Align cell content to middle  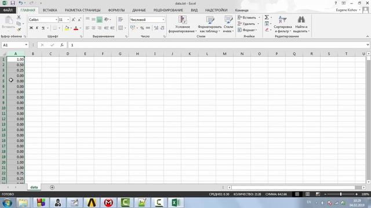(93, 19)
